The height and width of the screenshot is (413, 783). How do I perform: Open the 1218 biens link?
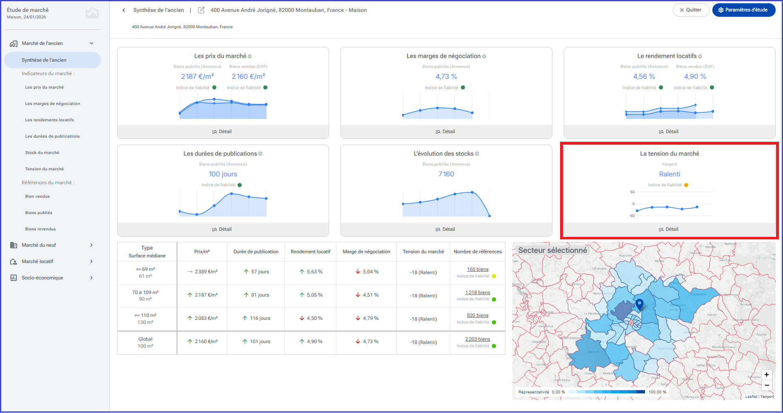(478, 292)
